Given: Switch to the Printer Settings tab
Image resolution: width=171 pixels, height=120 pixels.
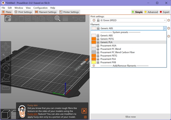Looking at the screenshot, I should click(x=69, y=12).
